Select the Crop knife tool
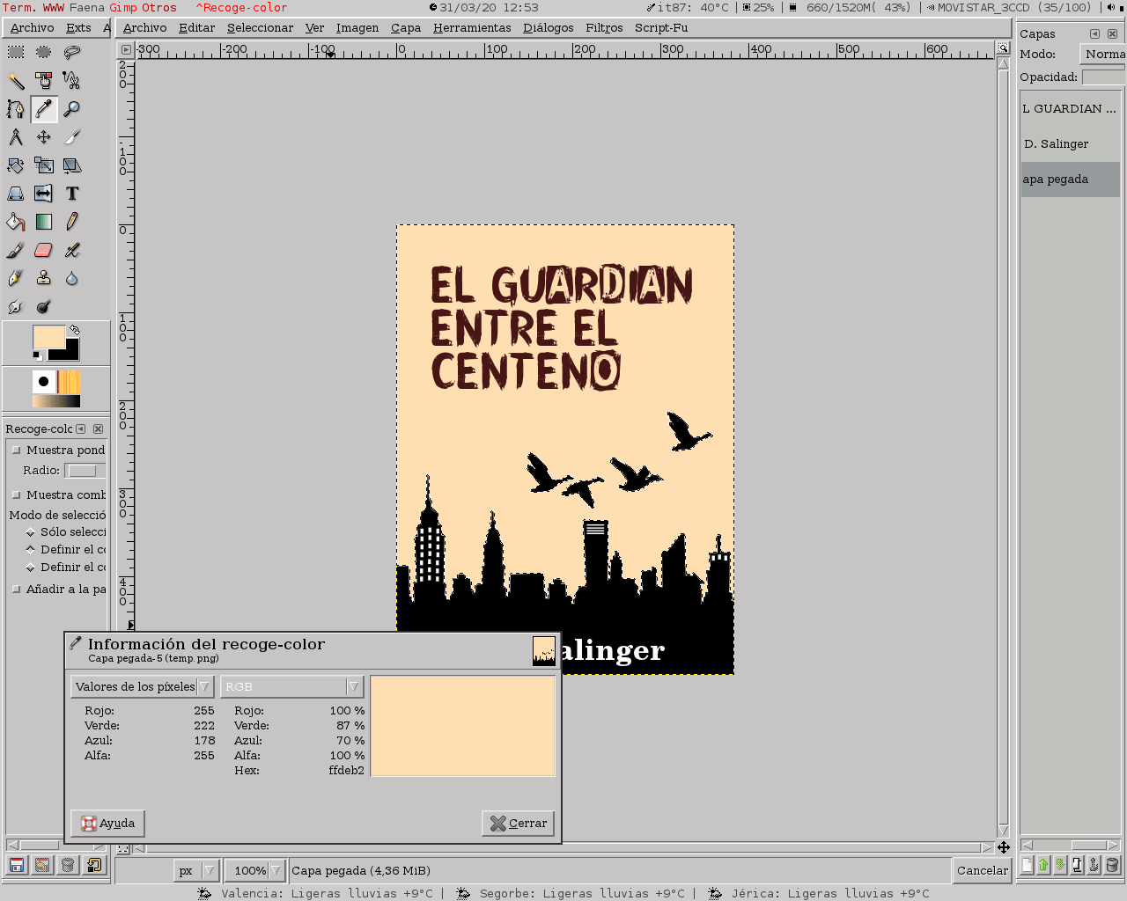 pyautogui.click(x=72, y=137)
